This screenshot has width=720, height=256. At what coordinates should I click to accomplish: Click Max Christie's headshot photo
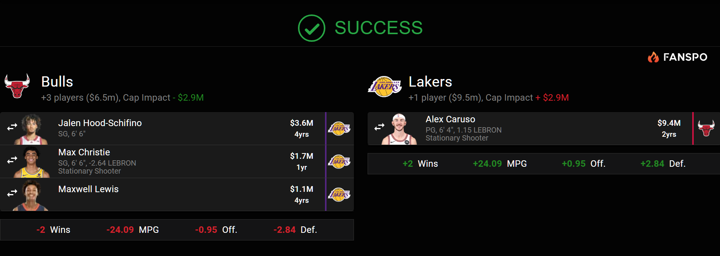click(32, 162)
